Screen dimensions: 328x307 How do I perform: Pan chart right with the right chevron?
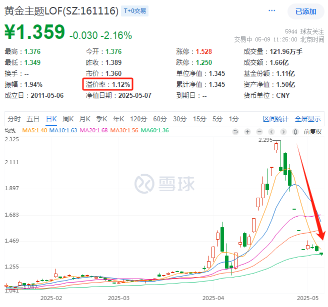(x=283, y=132)
